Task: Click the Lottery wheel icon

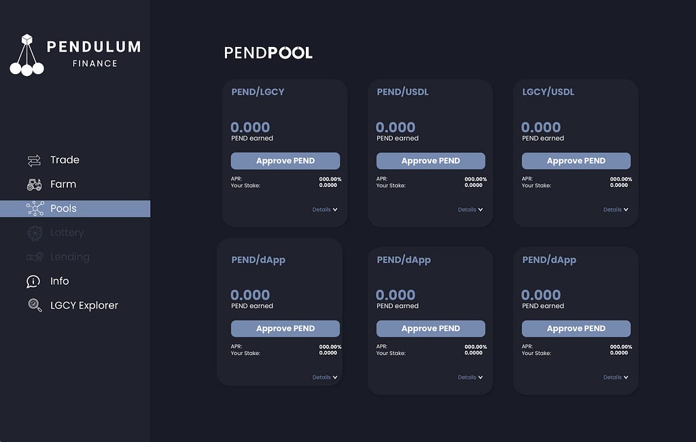Action: 35,233
